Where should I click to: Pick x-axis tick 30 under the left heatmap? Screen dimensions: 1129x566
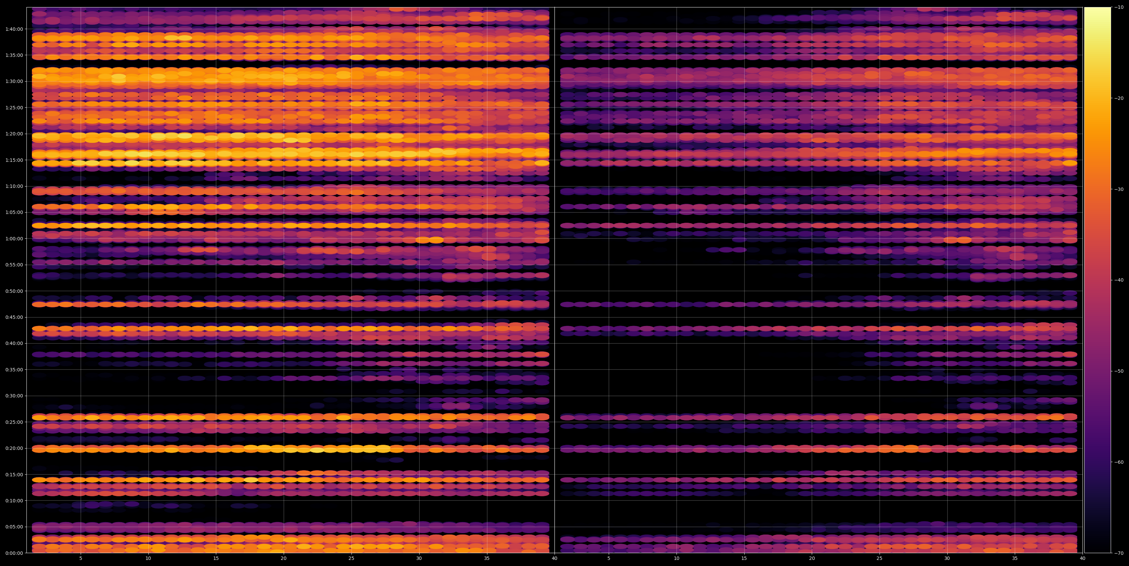tap(419, 559)
